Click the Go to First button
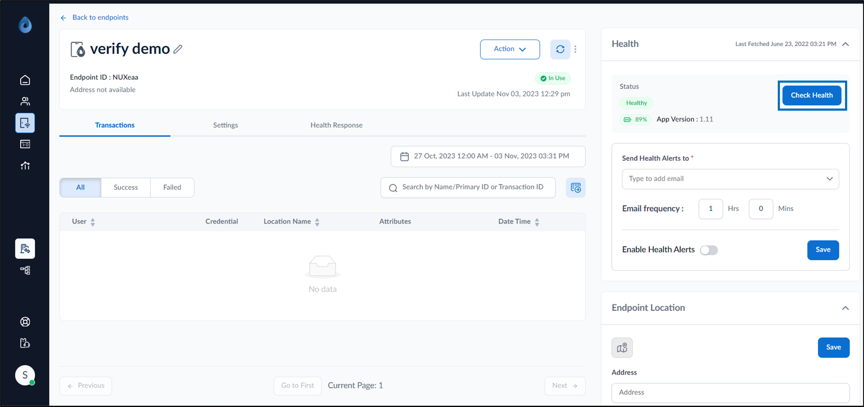The height and width of the screenshot is (407, 864). point(297,385)
